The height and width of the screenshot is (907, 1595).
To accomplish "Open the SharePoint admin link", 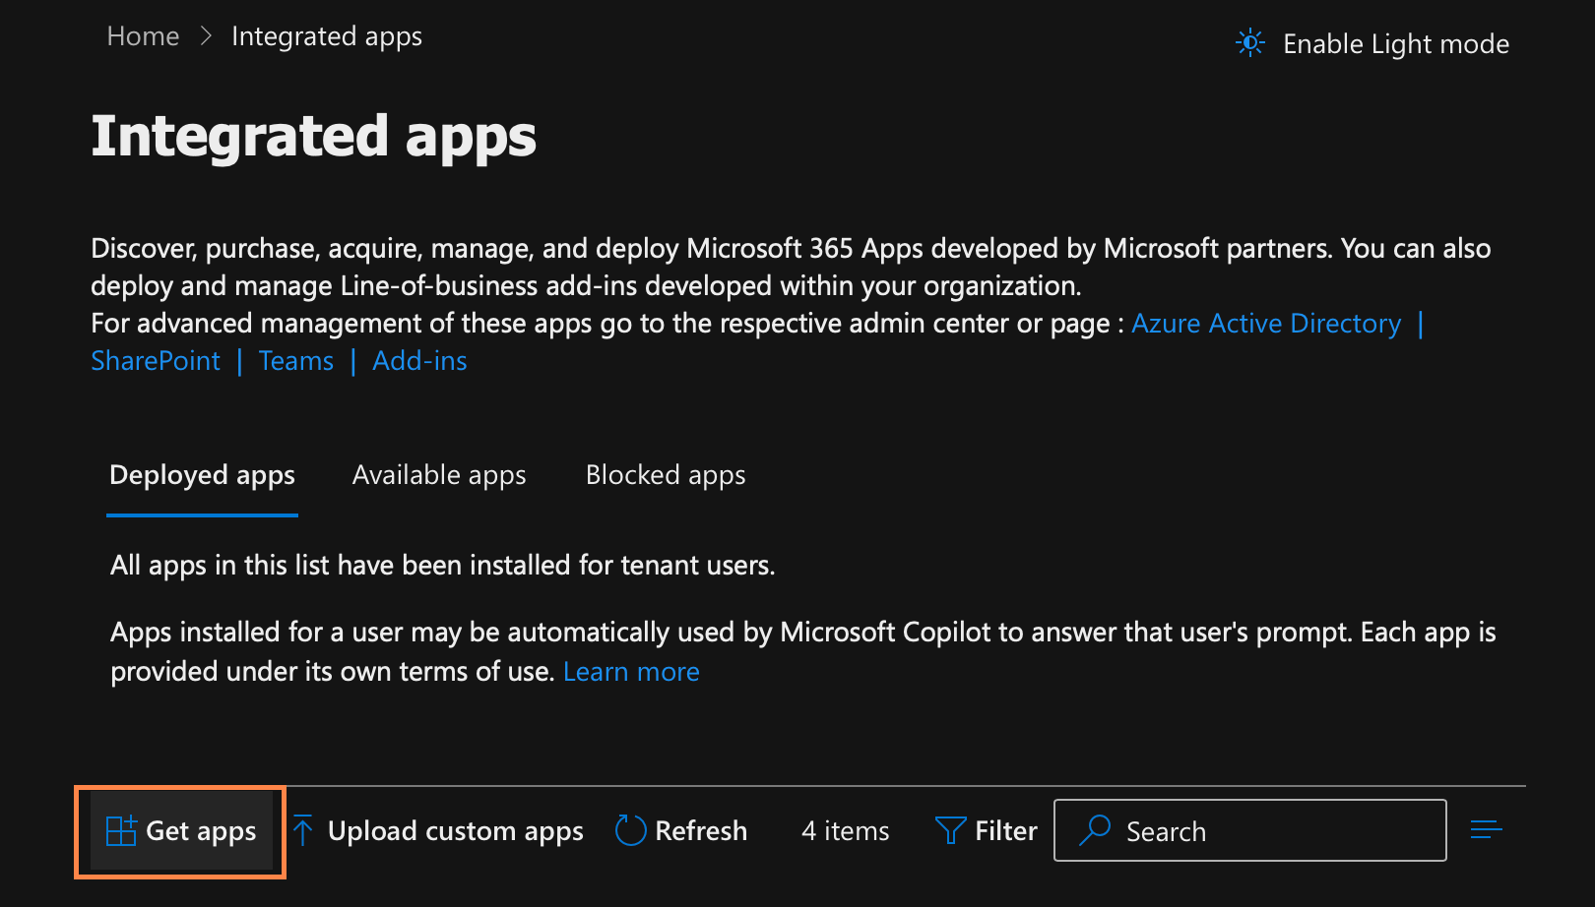I will pyautogui.click(x=156, y=361).
